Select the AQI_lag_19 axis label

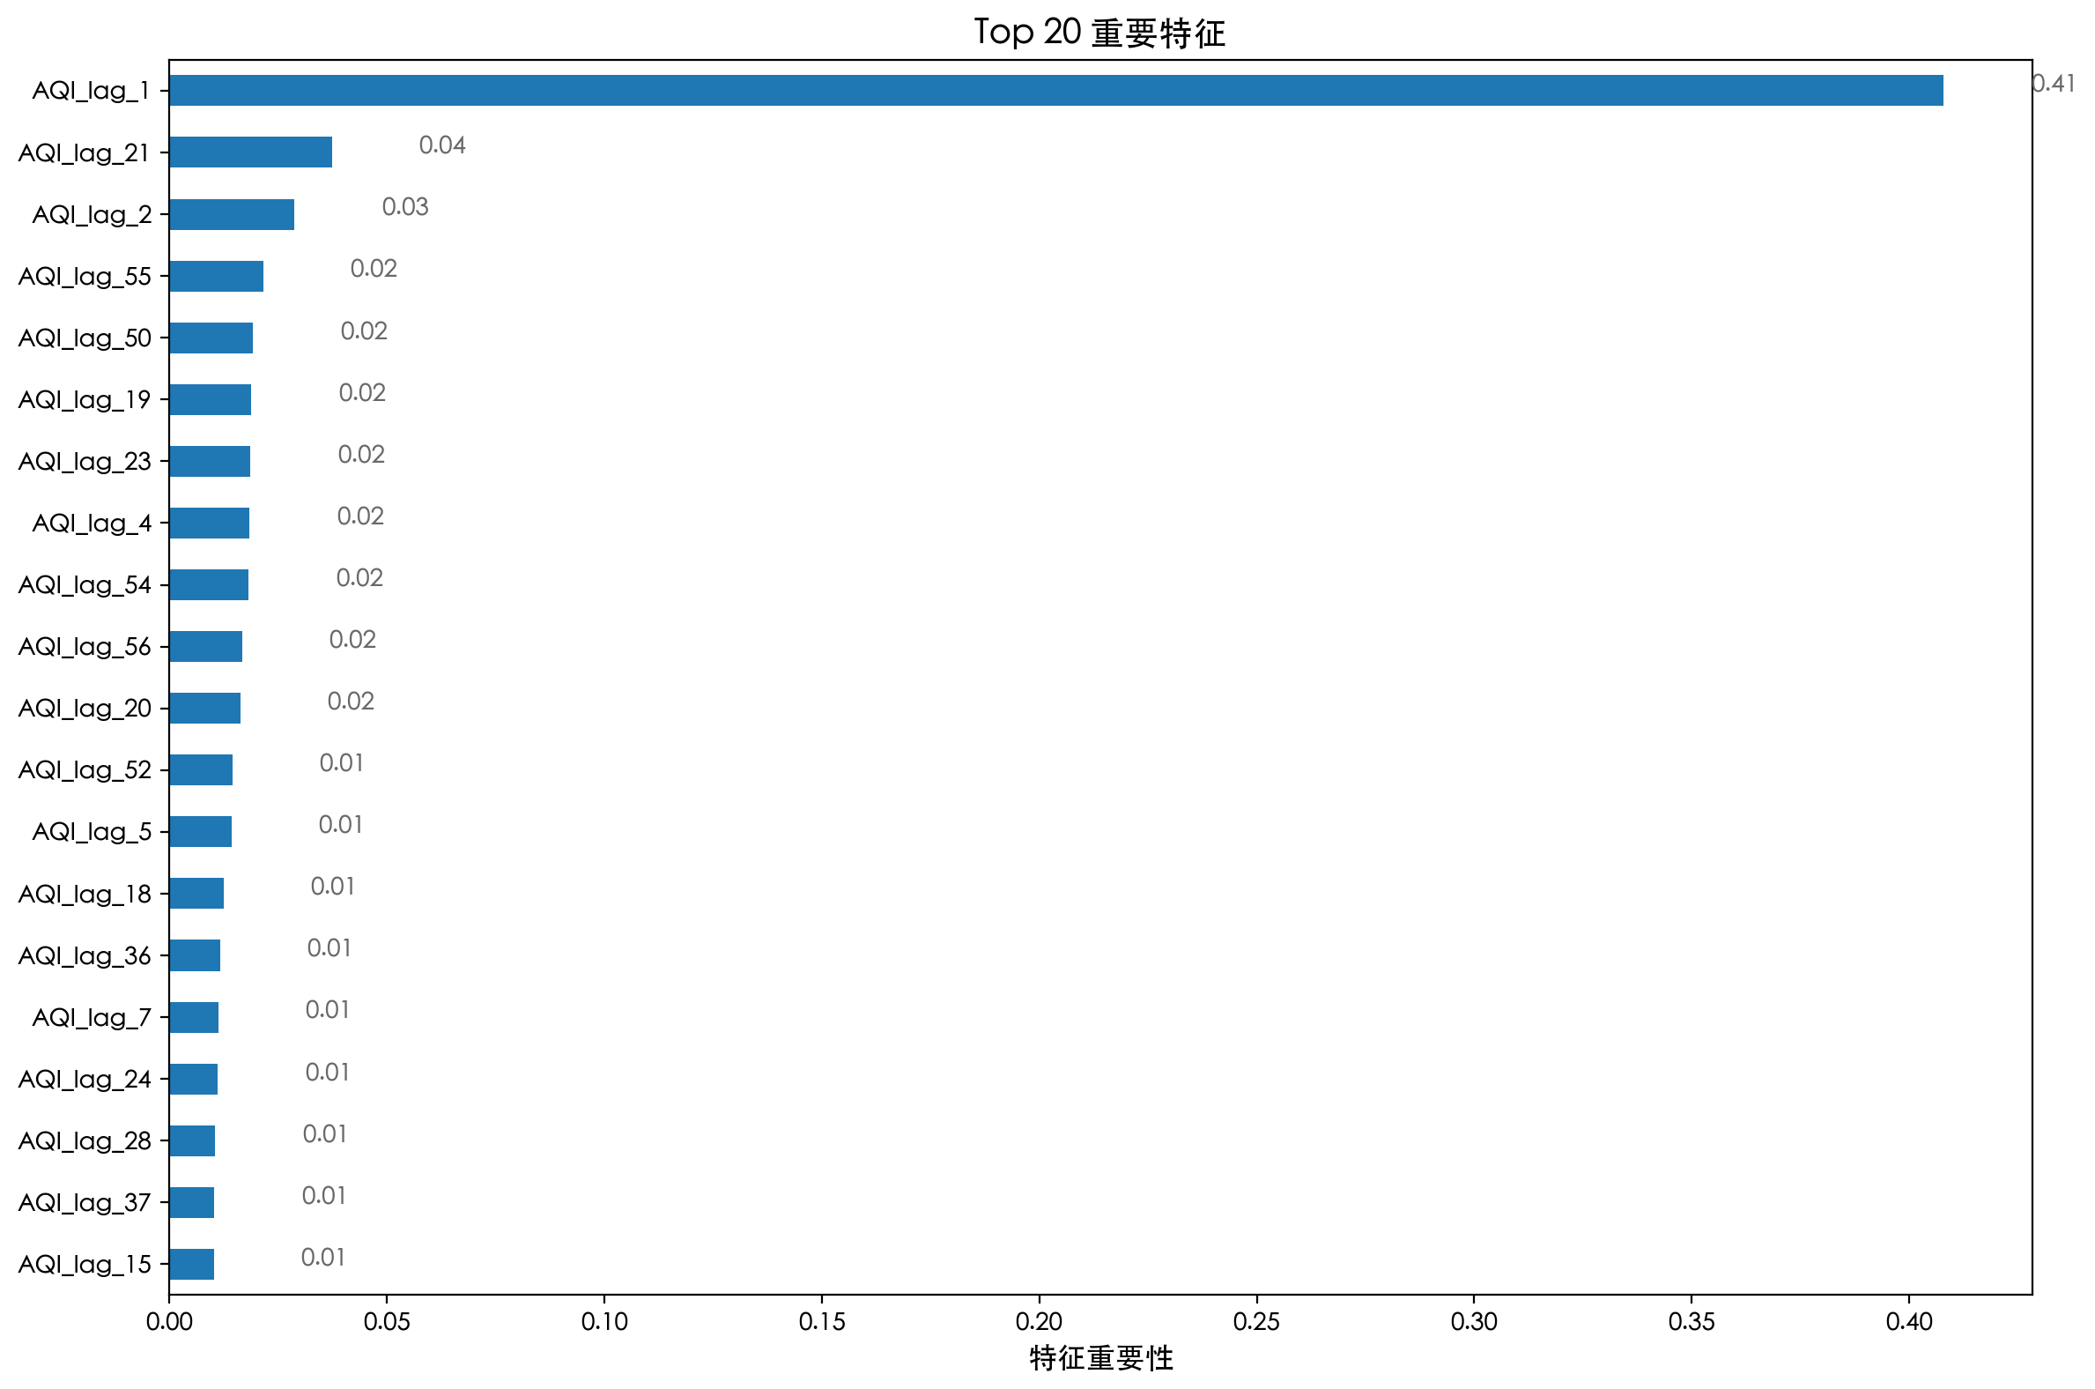point(84,399)
